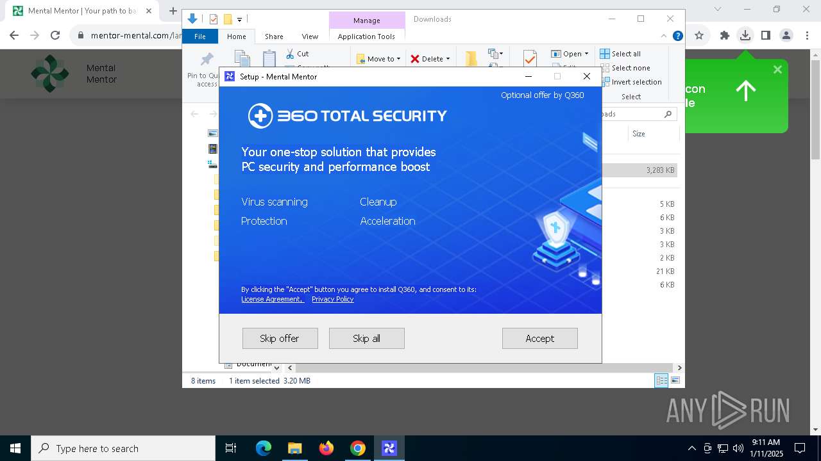Open the Windows Start menu

point(15,448)
